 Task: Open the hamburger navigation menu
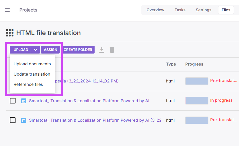coord(7,10)
